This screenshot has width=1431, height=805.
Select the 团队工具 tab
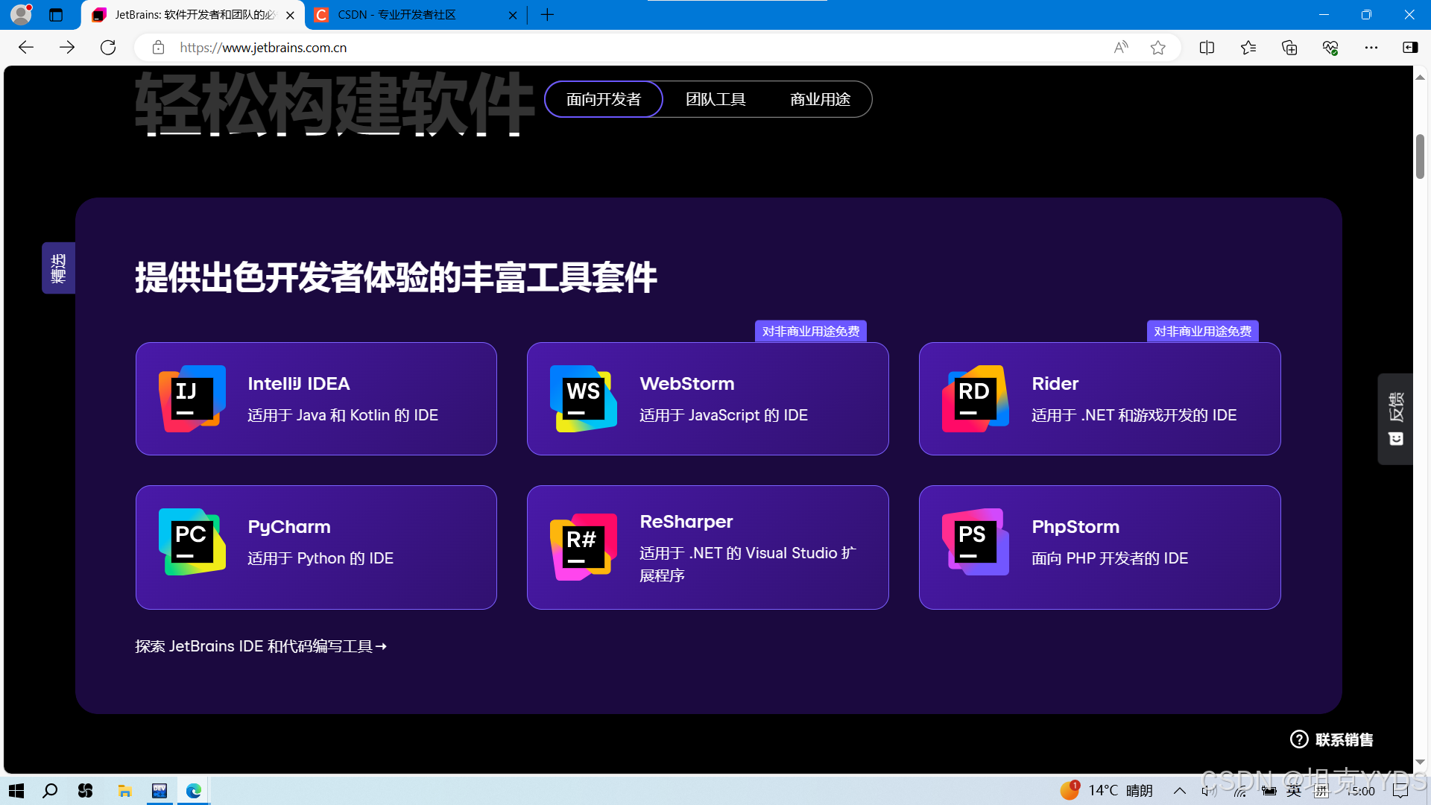pos(715,99)
